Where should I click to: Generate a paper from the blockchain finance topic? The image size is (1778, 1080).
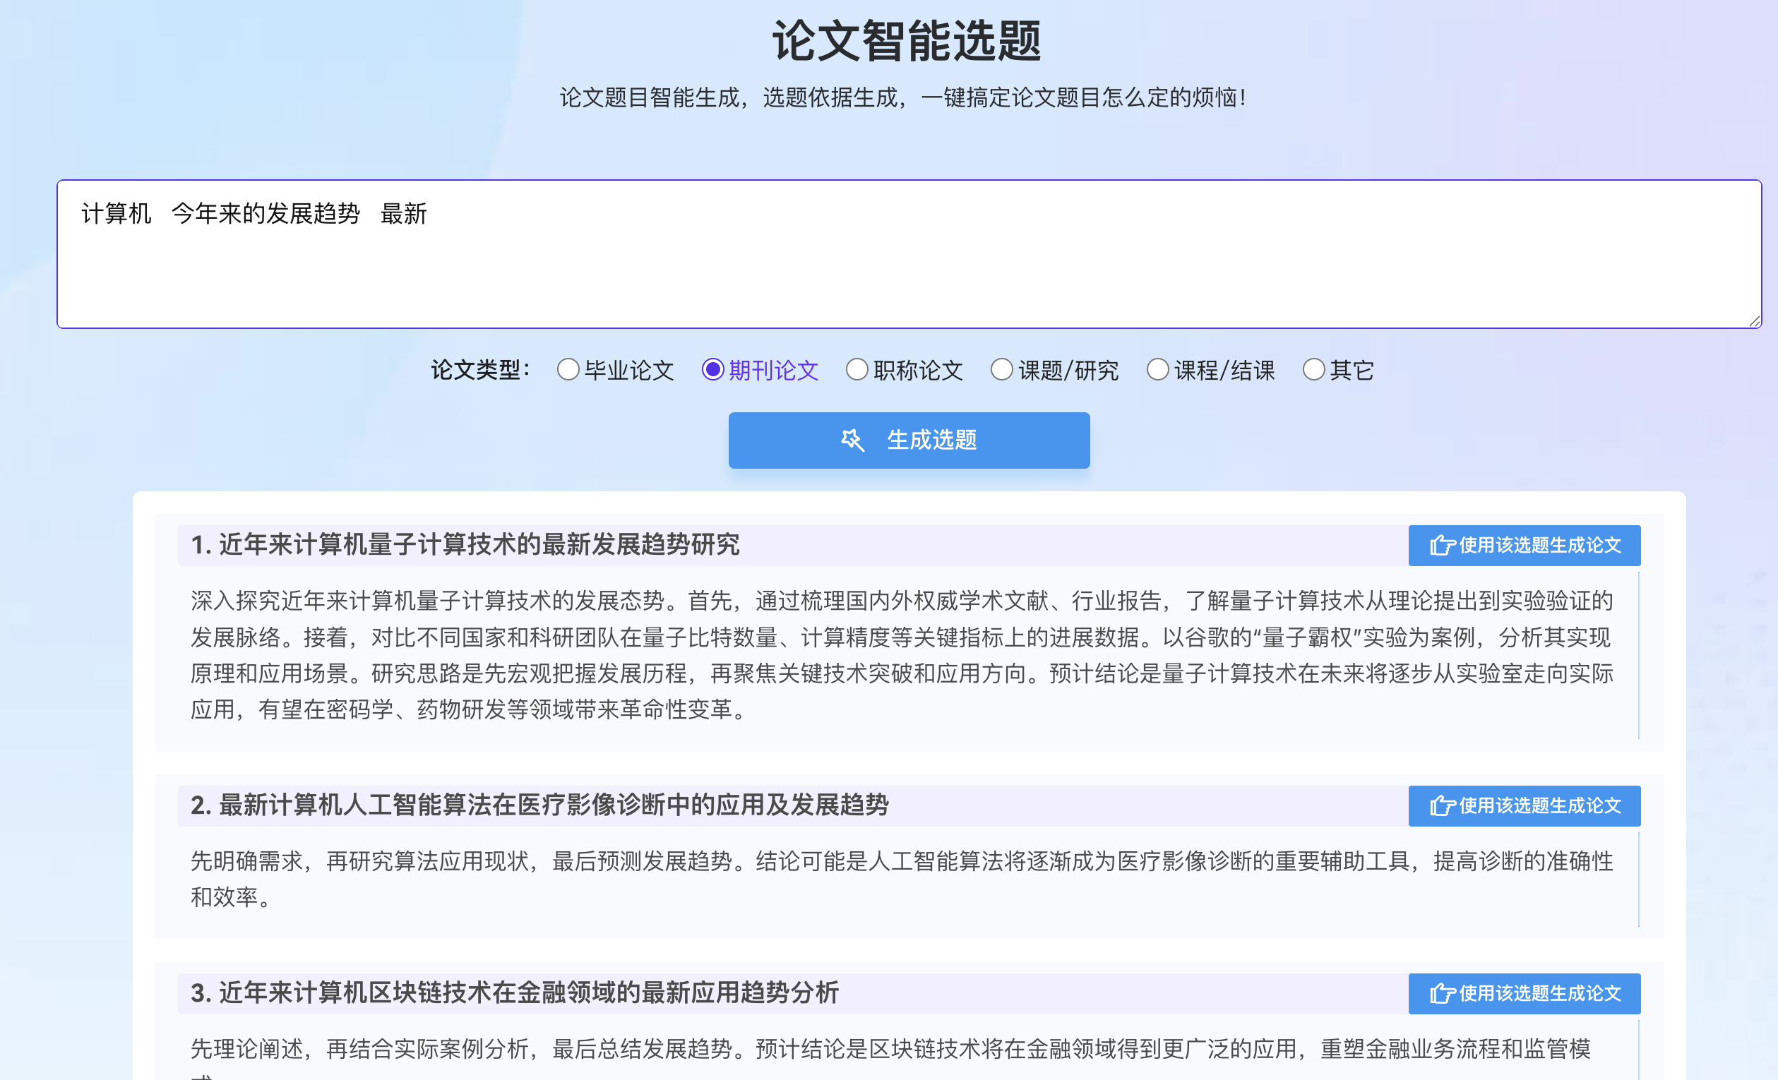pos(1524,993)
